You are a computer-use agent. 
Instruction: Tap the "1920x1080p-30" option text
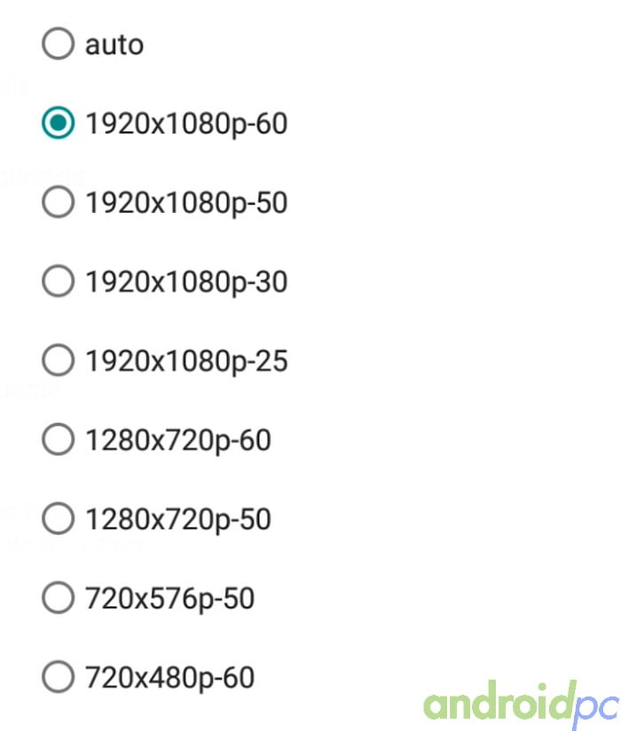pos(186,282)
